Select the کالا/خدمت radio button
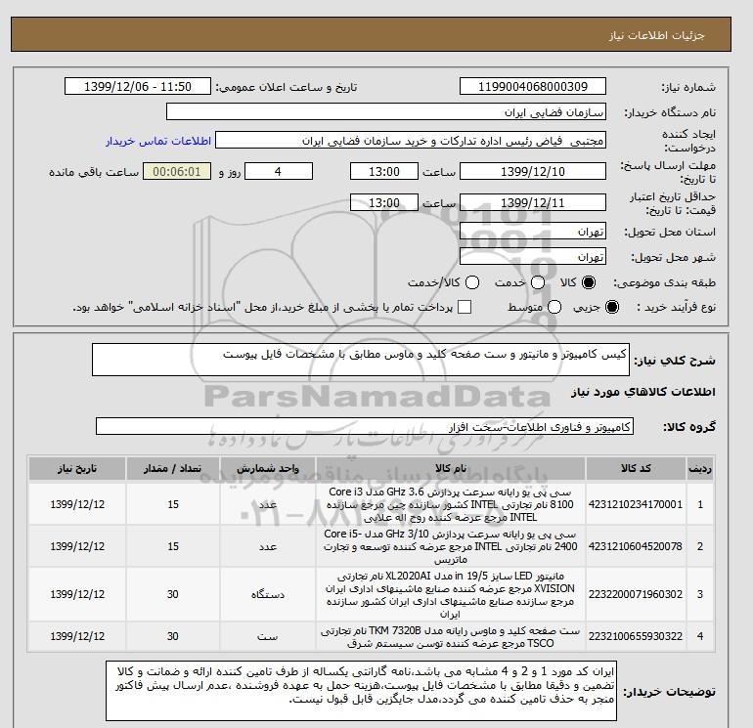The image size is (753, 728). (472, 282)
